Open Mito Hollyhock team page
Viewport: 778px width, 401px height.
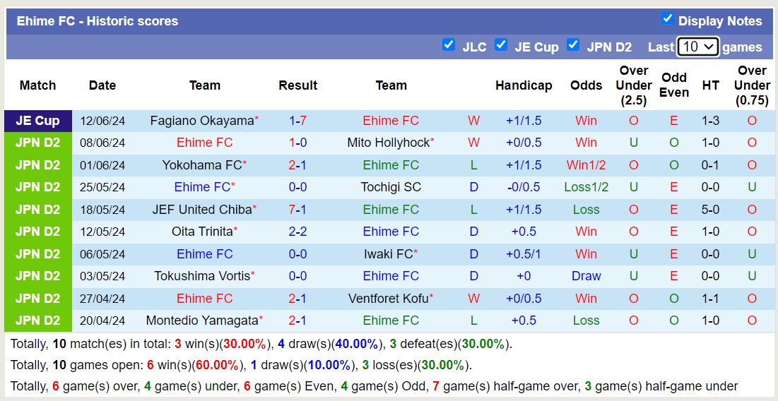tap(388, 143)
